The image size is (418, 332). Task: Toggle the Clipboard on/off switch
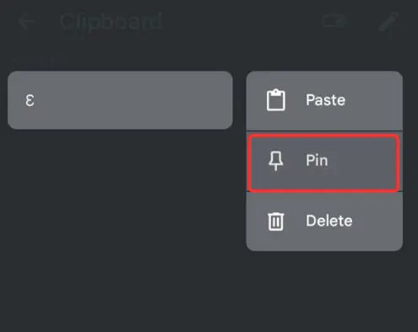(334, 21)
